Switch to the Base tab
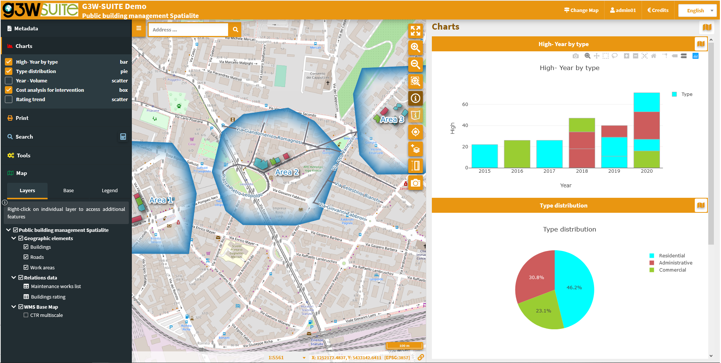Screen dimensions: 721x363 pos(69,191)
